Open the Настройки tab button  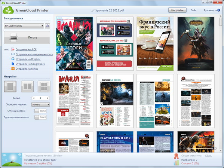tap(177, 10)
